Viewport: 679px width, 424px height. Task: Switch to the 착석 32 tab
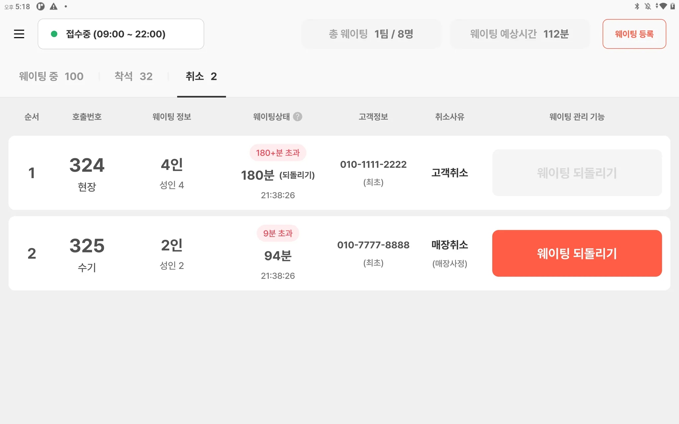pos(133,77)
